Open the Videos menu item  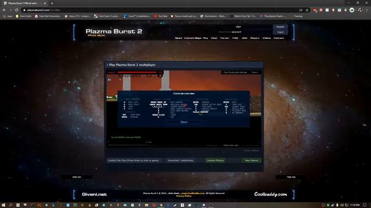(x=267, y=38)
